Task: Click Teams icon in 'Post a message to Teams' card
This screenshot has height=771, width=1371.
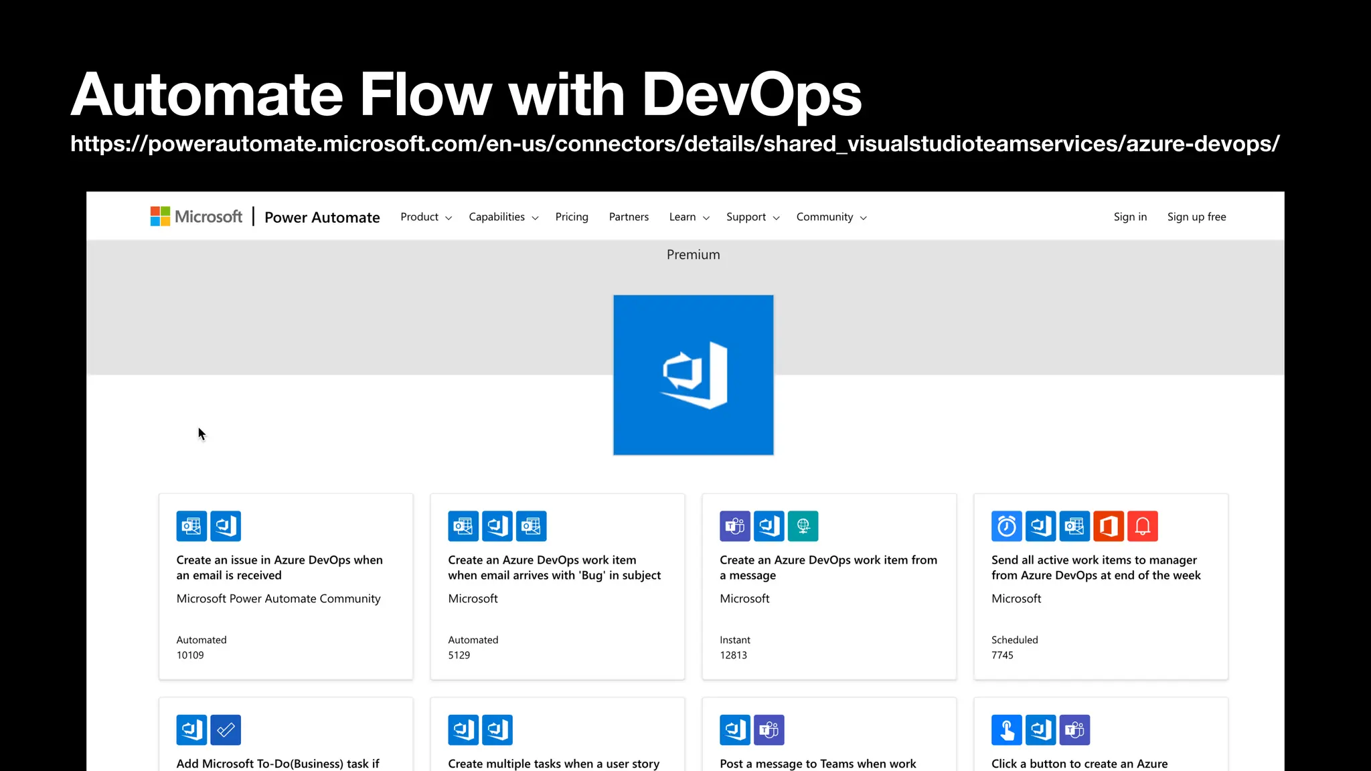Action: 769,730
